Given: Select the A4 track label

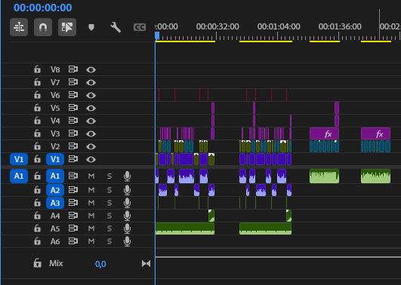Looking at the screenshot, I should coord(55,216).
